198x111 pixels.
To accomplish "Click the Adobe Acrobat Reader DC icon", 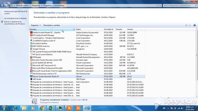I will [x=31, y=32].
